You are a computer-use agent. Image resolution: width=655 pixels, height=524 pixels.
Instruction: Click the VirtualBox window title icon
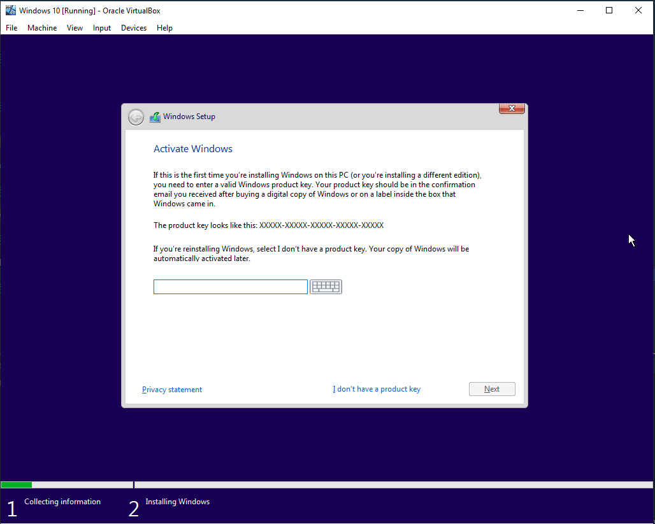[x=10, y=10]
